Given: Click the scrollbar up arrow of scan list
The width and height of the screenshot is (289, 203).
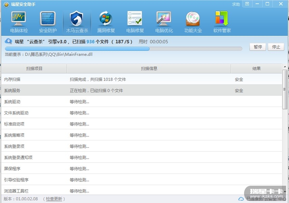Looking at the screenshot, I should point(285,67).
